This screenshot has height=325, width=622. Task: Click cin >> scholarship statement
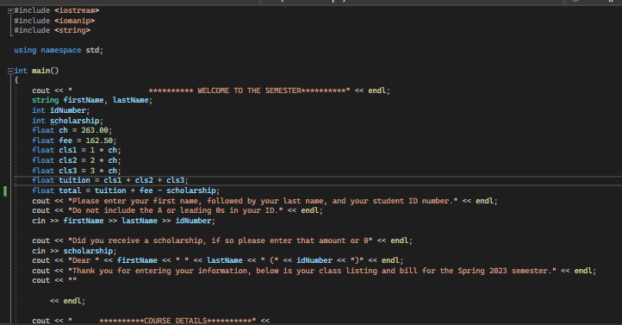[x=74, y=251]
